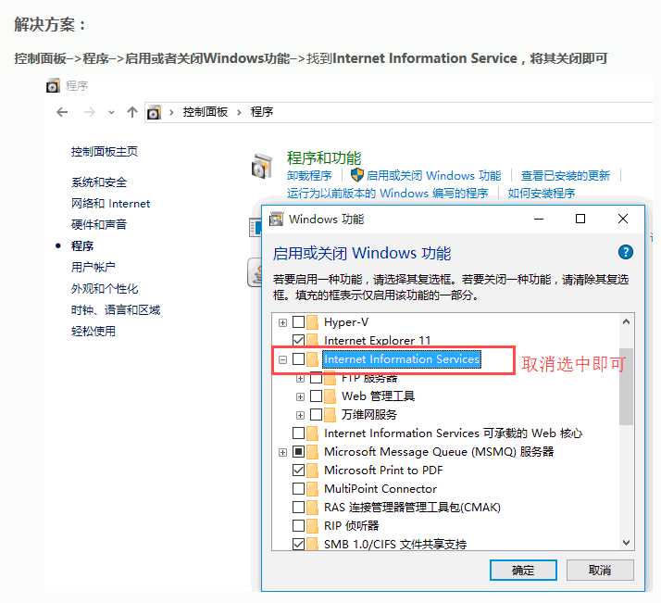The width and height of the screenshot is (661, 603).
Task: Open 用户帐户 category
Action: 94,267
